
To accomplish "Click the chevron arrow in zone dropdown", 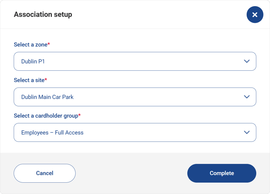I will (x=247, y=61).
